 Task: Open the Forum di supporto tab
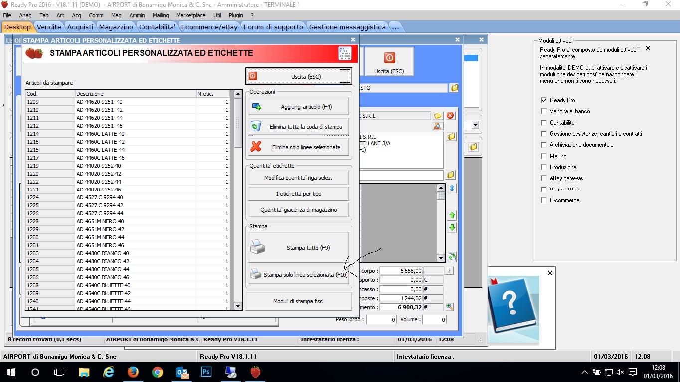[x=273, y=27]
